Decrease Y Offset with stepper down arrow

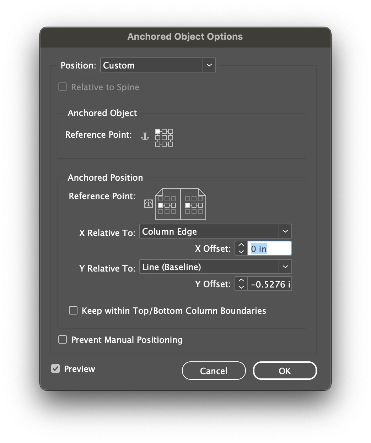click(241, 287)
